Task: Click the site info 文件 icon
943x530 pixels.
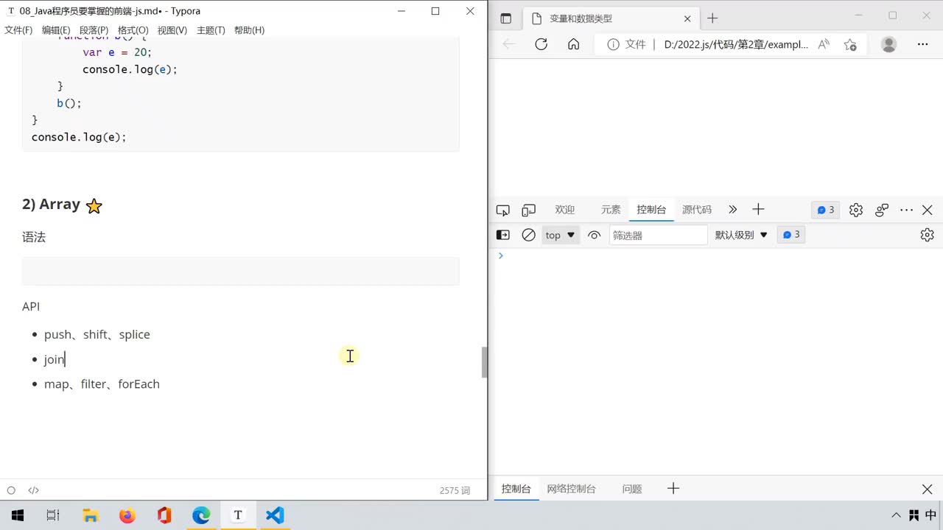Action: pyautogui.click(x=626, y=44)
